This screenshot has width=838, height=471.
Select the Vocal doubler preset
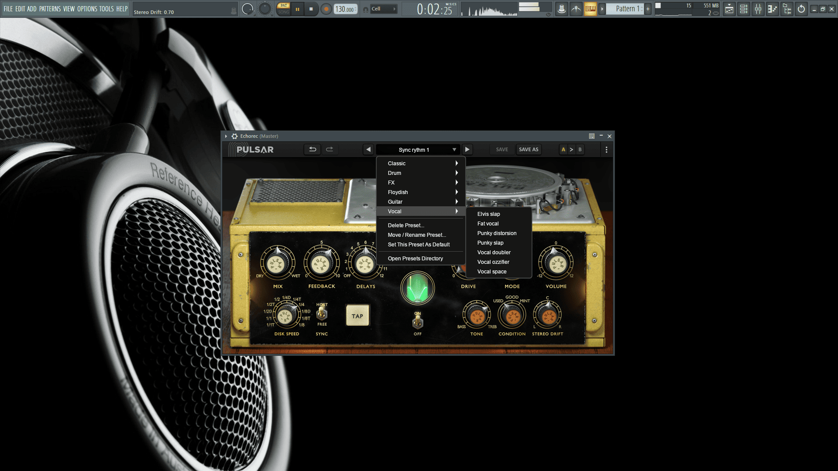pyautogui.click(x=499, y=253)
